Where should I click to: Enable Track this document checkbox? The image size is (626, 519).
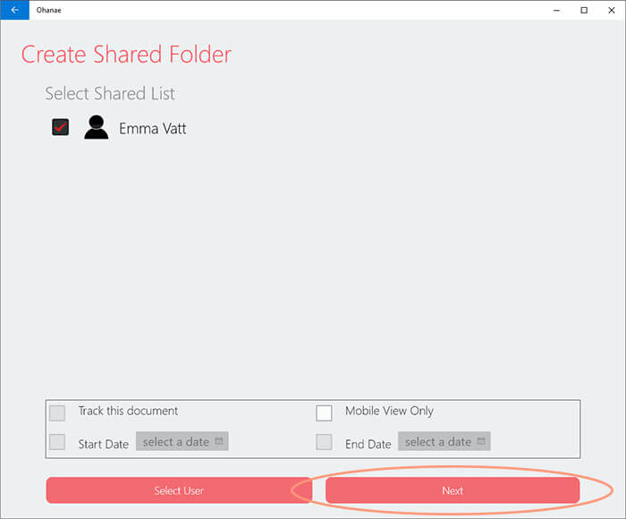point(57,413)
